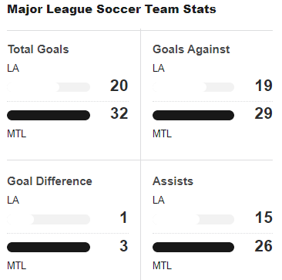282x280 pixels.
Task: Click LA's Assists progress bar
Action: 193,219
